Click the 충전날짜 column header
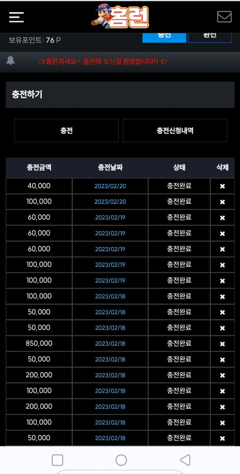The height and width of the screenshot is (474, 240). click(110, 168)
